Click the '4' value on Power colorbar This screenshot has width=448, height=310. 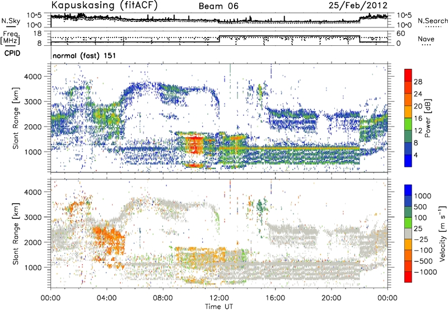click(x=416, y=156)
